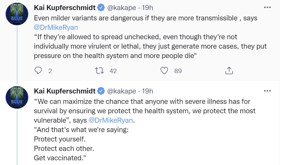
Task: Open Kai Kupferschmidt's name on the second tweet
Action: (x=65, y=91)
